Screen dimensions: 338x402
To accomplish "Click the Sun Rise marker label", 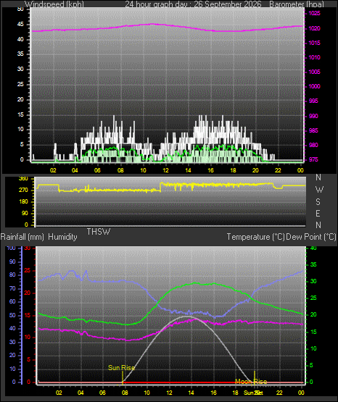I will coord(121,368).
